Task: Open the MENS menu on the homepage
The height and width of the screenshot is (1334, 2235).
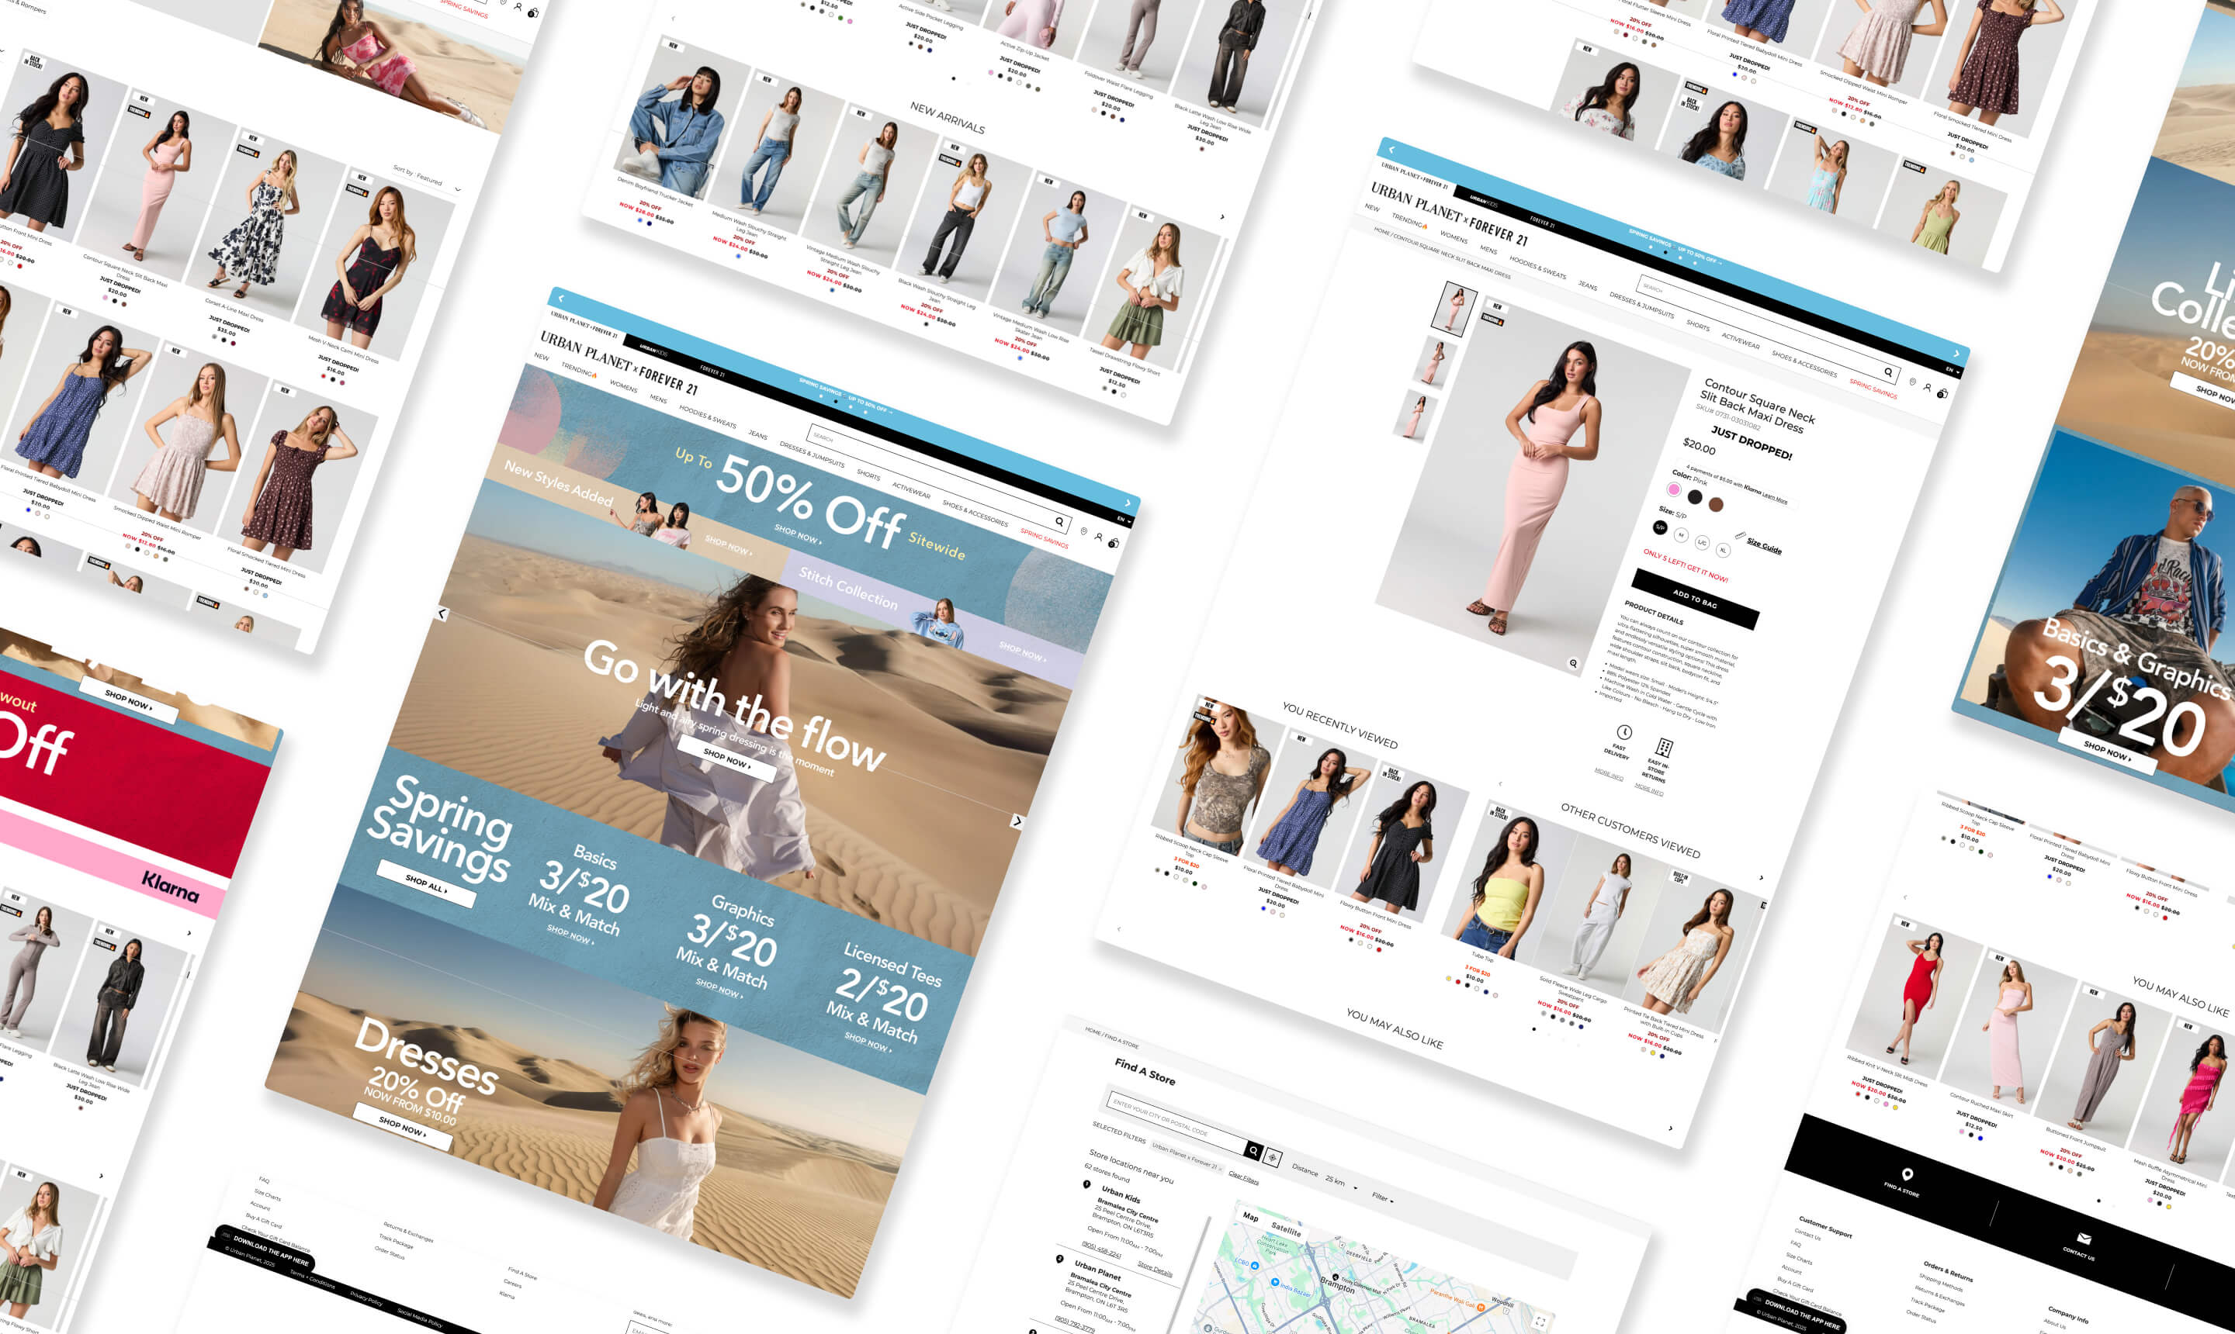Action: (658, 399)
